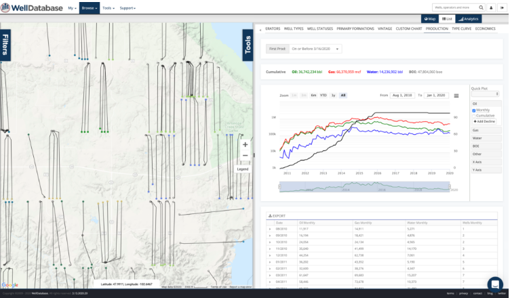Viewport: 510px width, 298px height.
Task: Open the Tools side panel
Action: tap(248, 45)
